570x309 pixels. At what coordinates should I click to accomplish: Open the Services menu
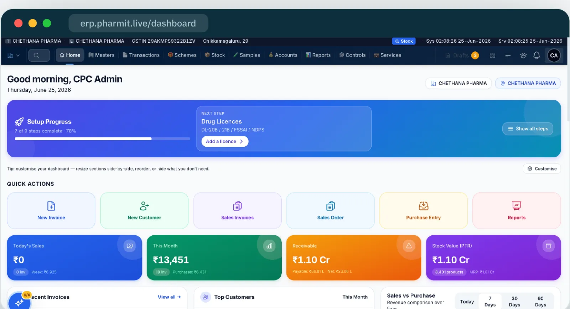tap(387, 55)
